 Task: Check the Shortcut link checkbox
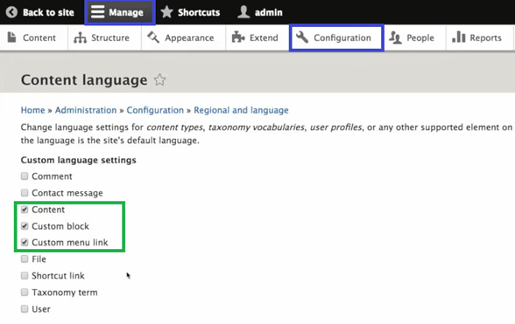point(25,275)
